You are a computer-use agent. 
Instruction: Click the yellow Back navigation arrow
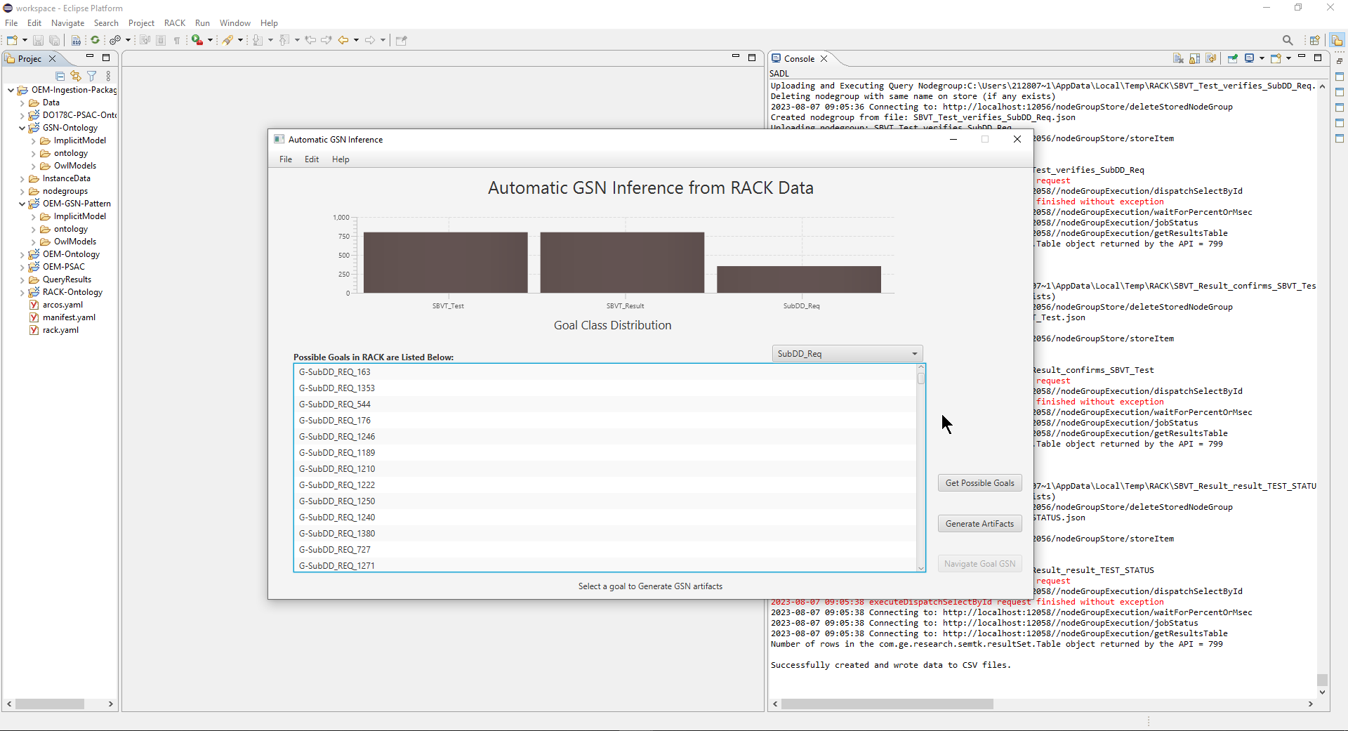point(343,40)
